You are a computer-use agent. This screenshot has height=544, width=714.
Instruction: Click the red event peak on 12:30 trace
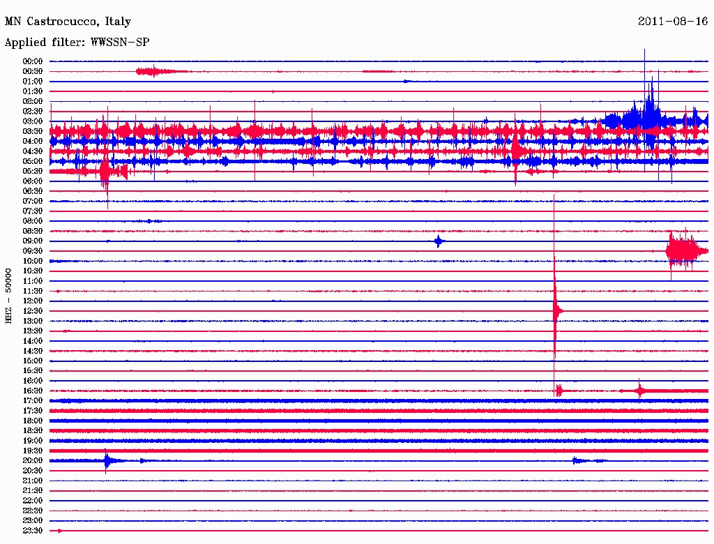[555, 311]
